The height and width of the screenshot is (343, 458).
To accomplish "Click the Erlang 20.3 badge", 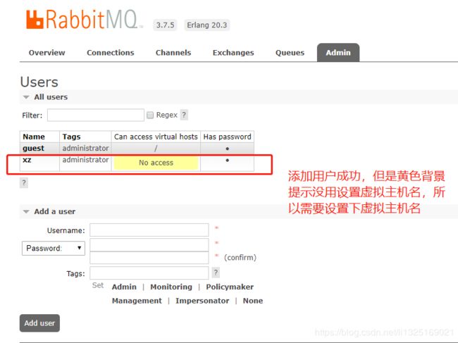I will [206, 25].
